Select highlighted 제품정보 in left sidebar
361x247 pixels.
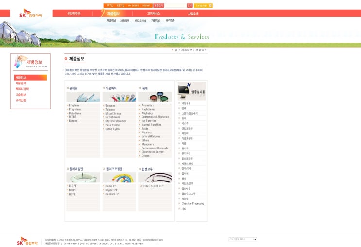pyautogui.click(x=30, y=78)
